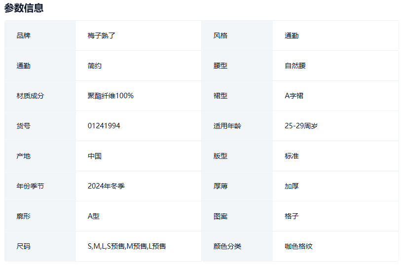Click the waist type value 自然腰

[x=295, y=66]
